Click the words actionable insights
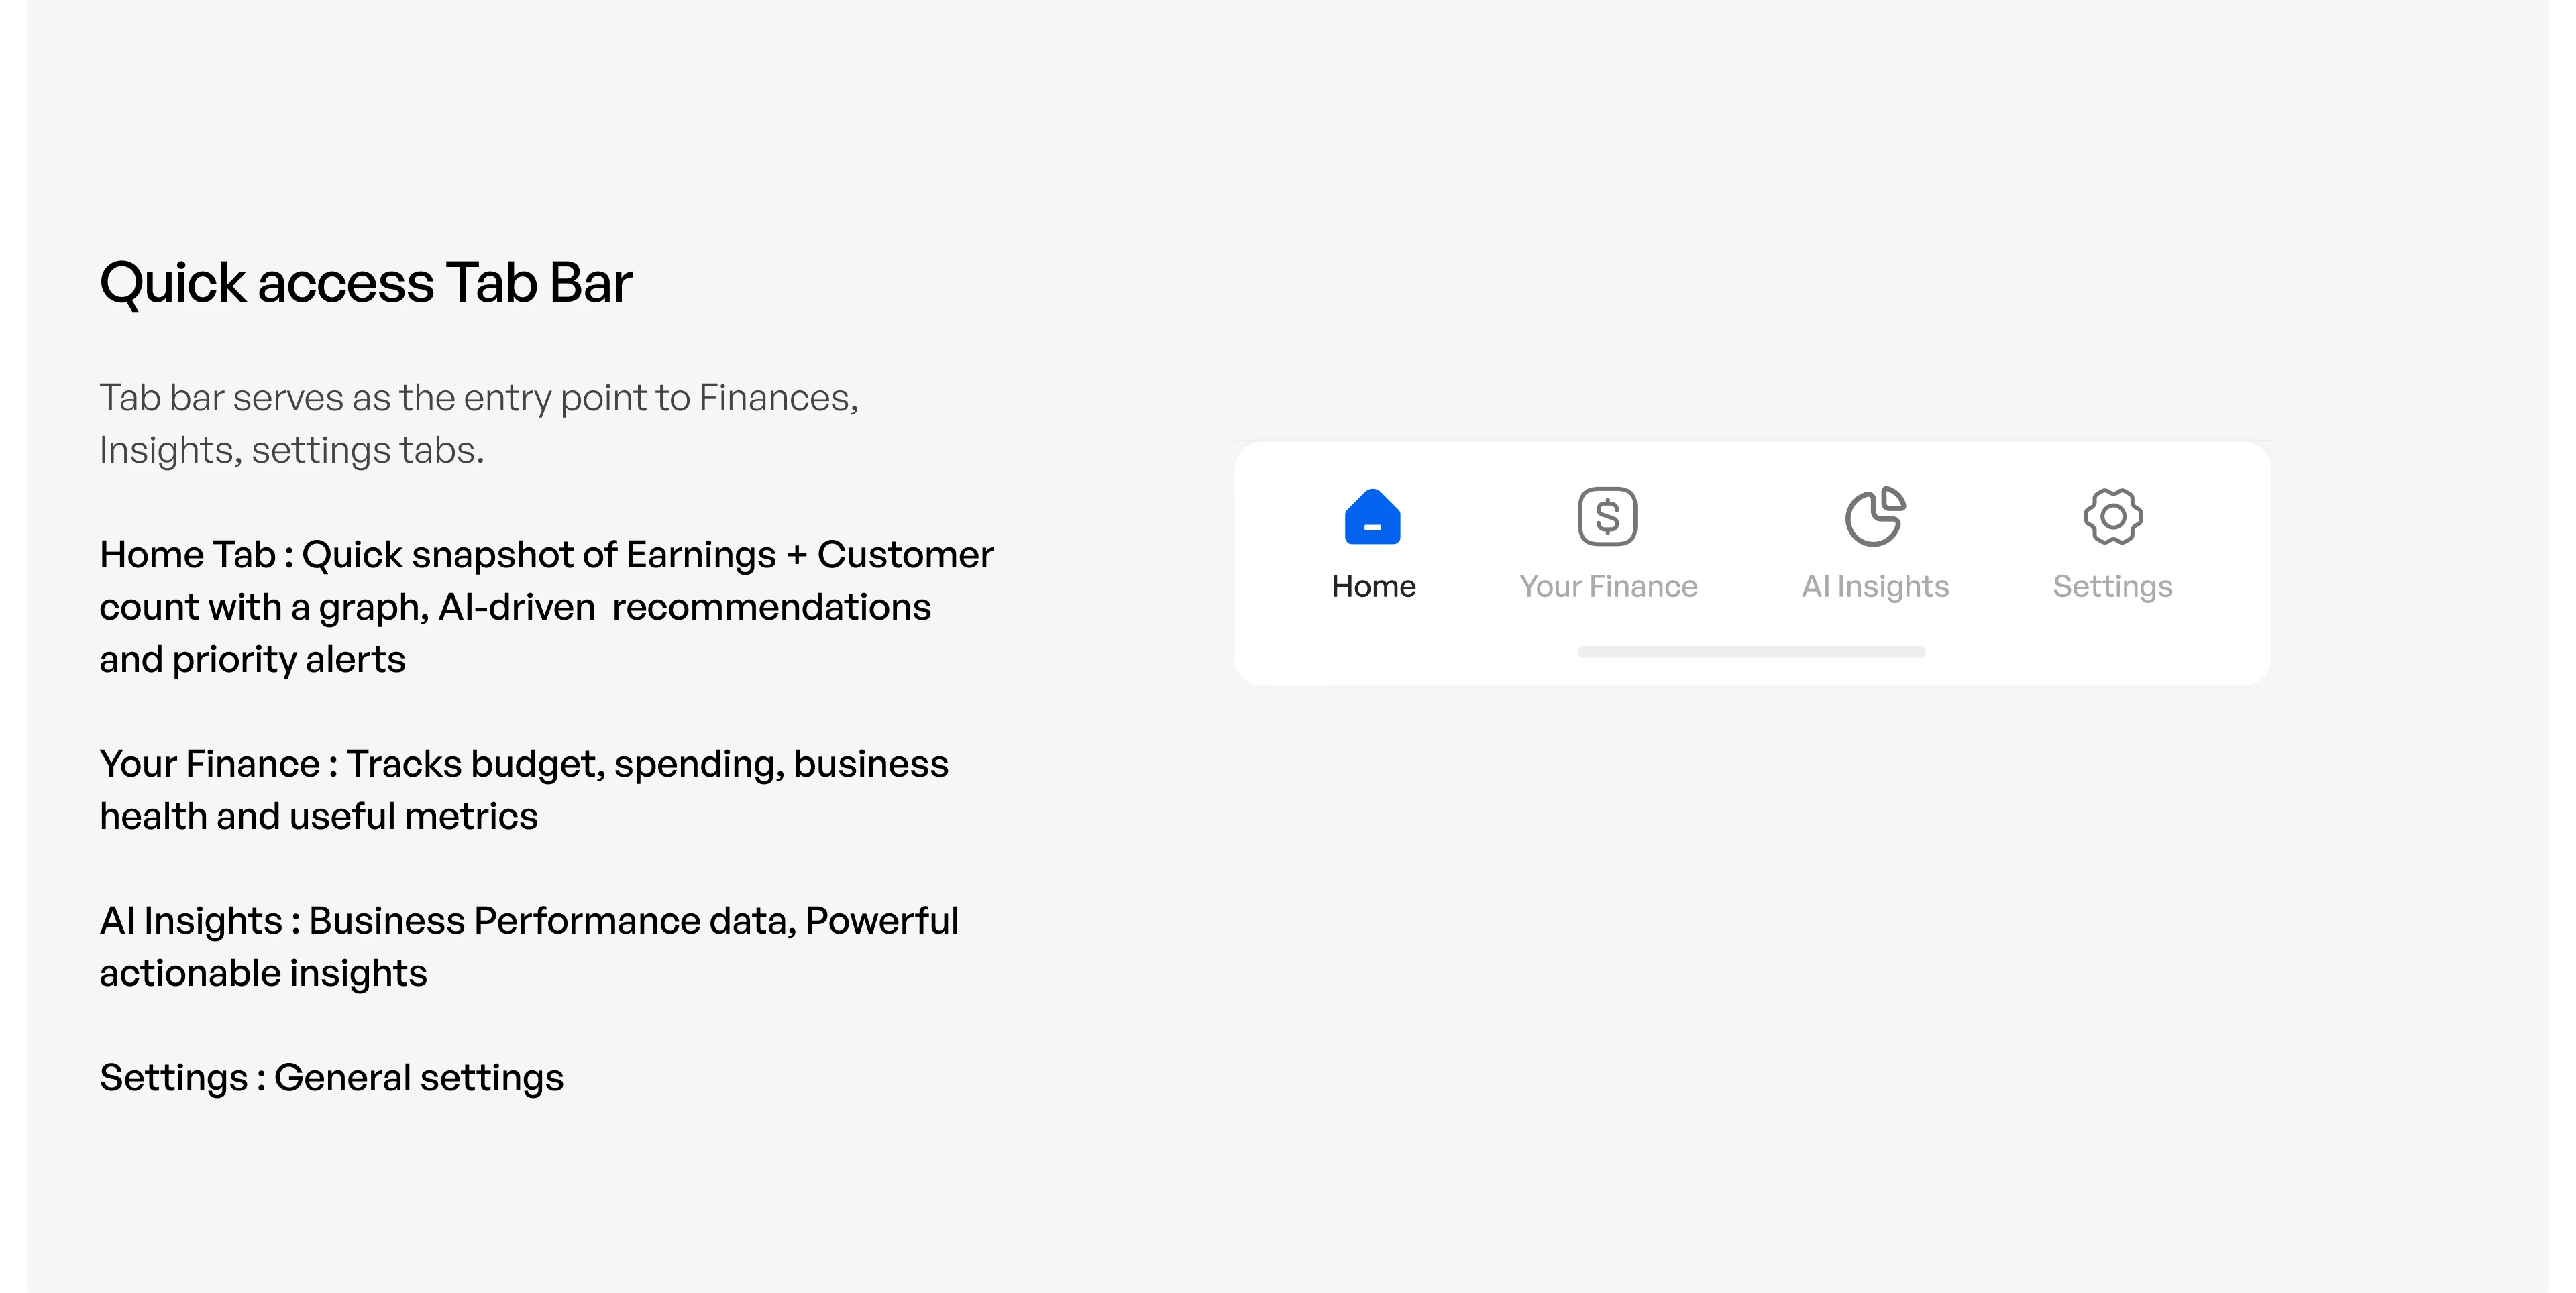Viewport: 2576px width, 1293px height. pyautogui.click(x=263, y=974)
